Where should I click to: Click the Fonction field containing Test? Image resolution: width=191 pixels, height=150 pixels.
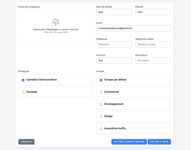[114, 61]
